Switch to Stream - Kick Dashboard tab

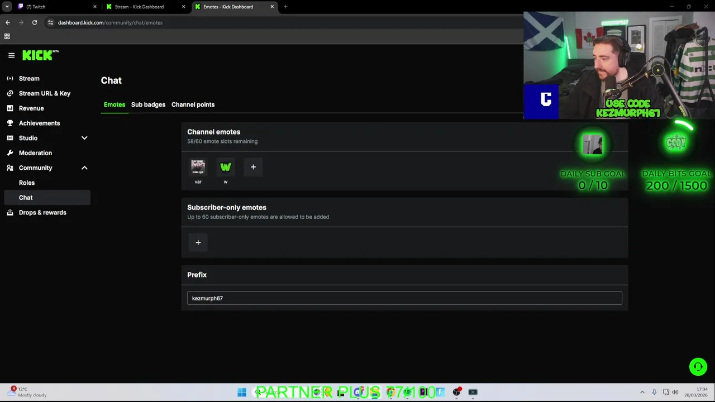[x=146, y=7]
